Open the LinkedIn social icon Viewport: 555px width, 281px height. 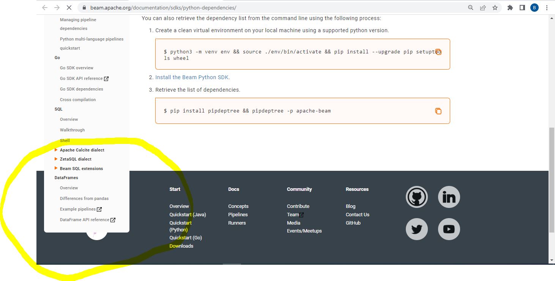pyautogui.click(x=449, y=197)
